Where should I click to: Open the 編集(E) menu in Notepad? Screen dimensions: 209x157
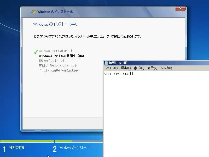tap(126, 68)
